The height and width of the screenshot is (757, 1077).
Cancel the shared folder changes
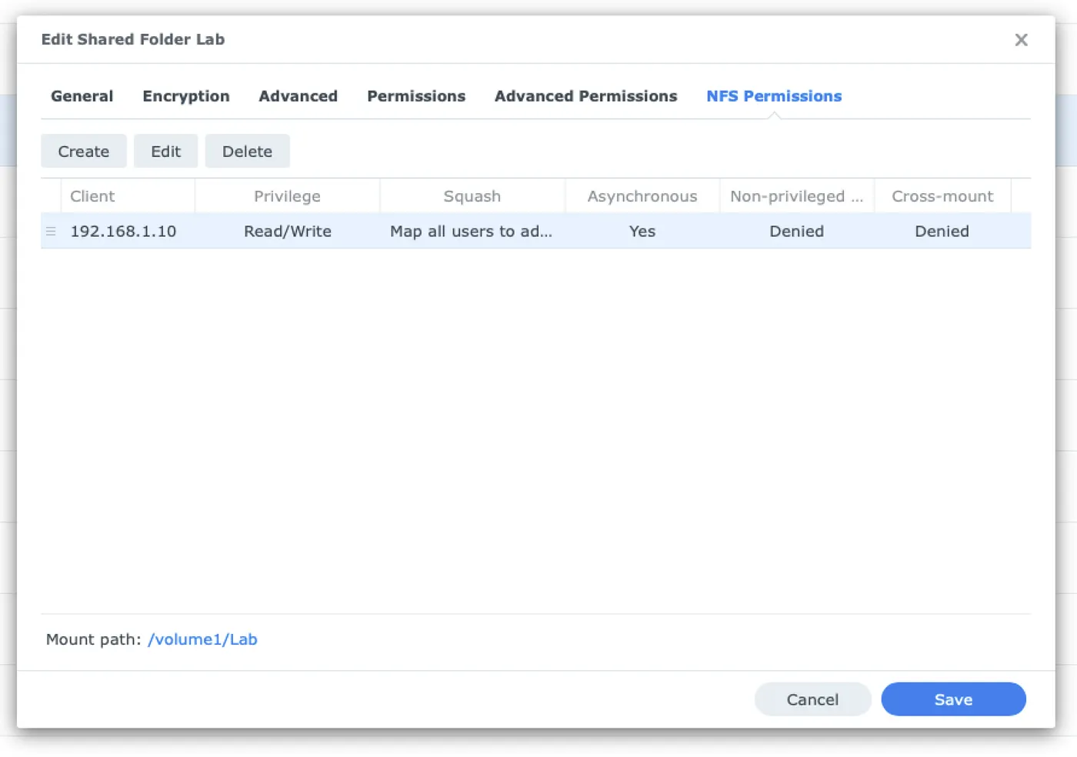812,699
